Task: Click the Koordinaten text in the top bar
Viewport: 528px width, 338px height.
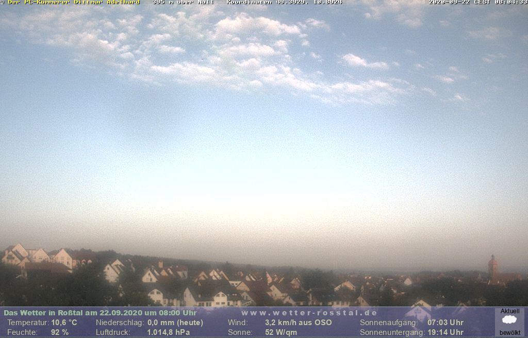Action: pyautogui.click(x=284, y=3)
